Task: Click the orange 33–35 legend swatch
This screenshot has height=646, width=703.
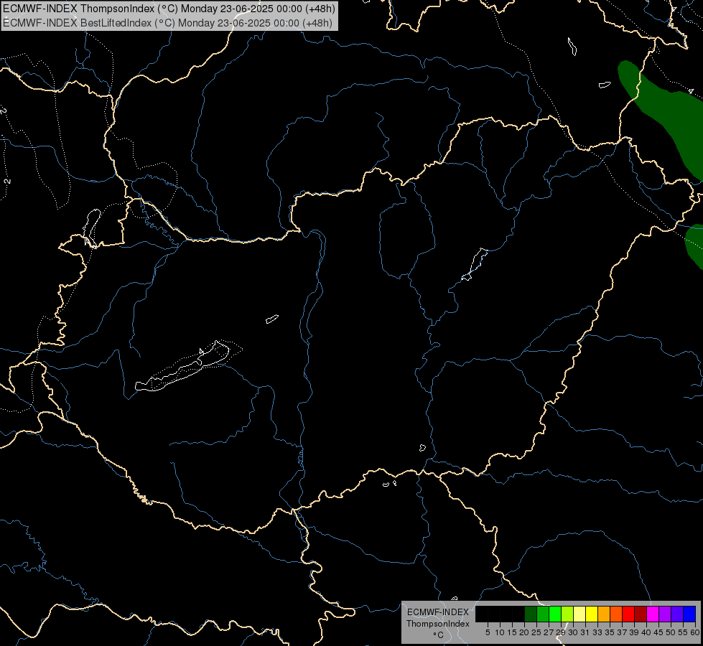Action: pos(604,614)
